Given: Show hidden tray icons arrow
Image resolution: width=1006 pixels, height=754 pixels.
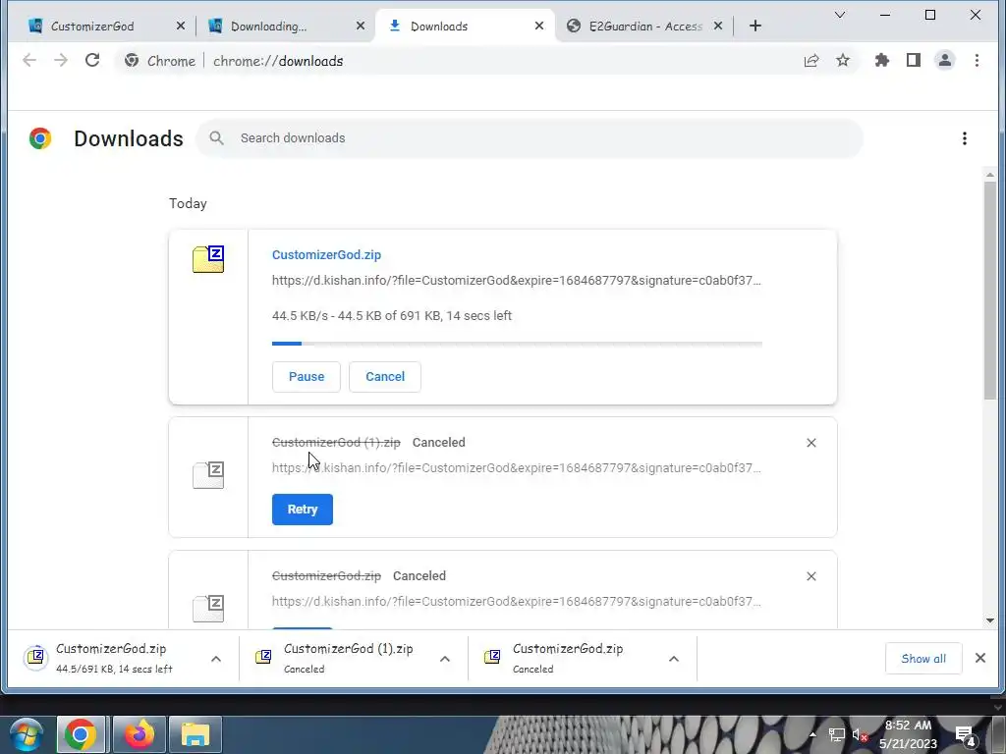Looking at the screenshot, I should pos(812,734).
